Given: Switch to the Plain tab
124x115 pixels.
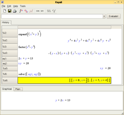Looking at the screenshot, I should (18, 89).
